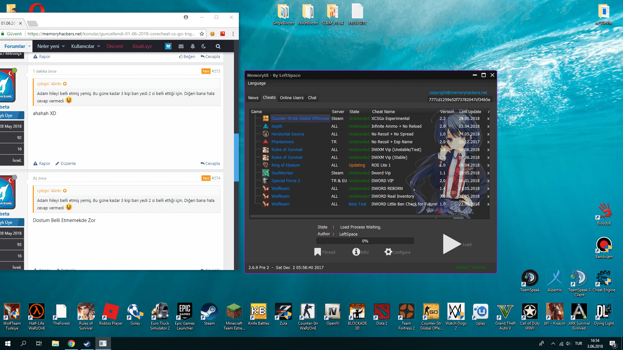Viewport: 623px width, 350px height.
Task: Open the Grand Theft Auto V shortcut
Action: pyautogui.click(x=505, y=316)
